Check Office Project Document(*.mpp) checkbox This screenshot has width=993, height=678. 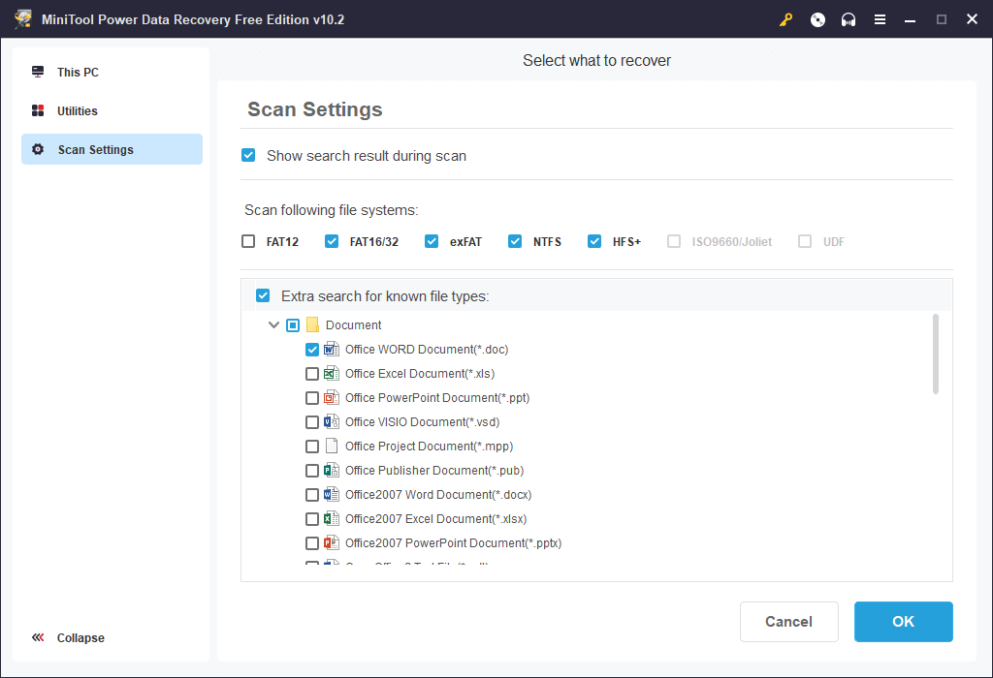tap(311, 447)
